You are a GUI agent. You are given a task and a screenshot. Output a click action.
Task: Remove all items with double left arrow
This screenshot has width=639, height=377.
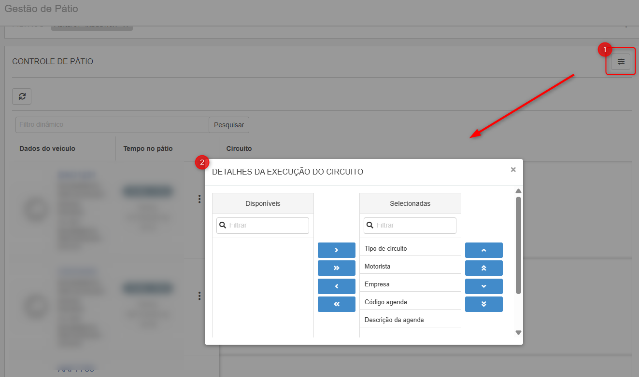coord(337,304)
